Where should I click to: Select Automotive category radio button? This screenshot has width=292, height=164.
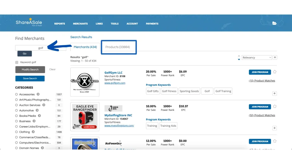(x=16, y=110)
